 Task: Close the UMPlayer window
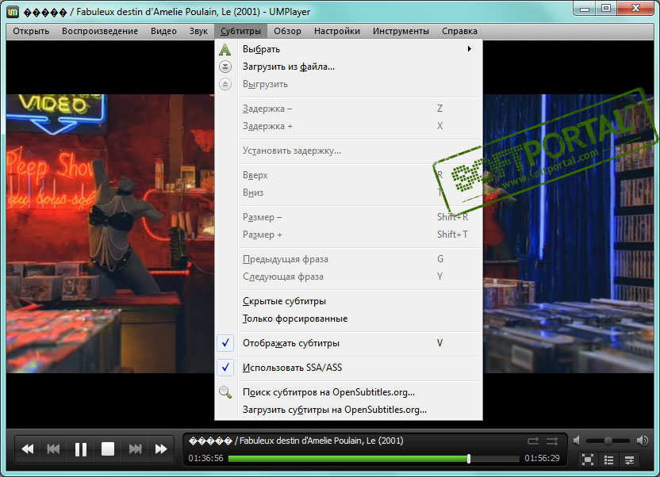pos(635,9)
